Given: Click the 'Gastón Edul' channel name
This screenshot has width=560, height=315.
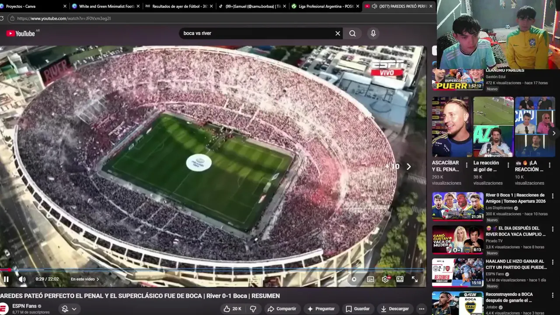Looking at the screenshot, I should pos(495,77).
